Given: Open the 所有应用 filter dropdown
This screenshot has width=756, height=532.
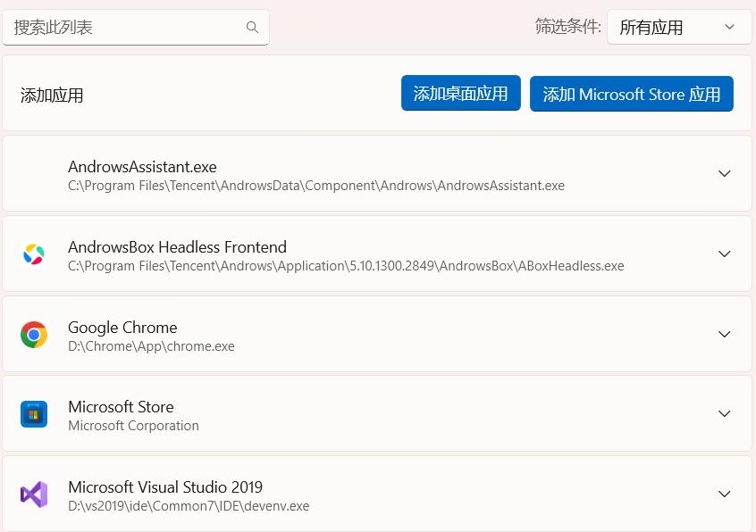Looking at the screenshot, I should [x=679, y=27].
